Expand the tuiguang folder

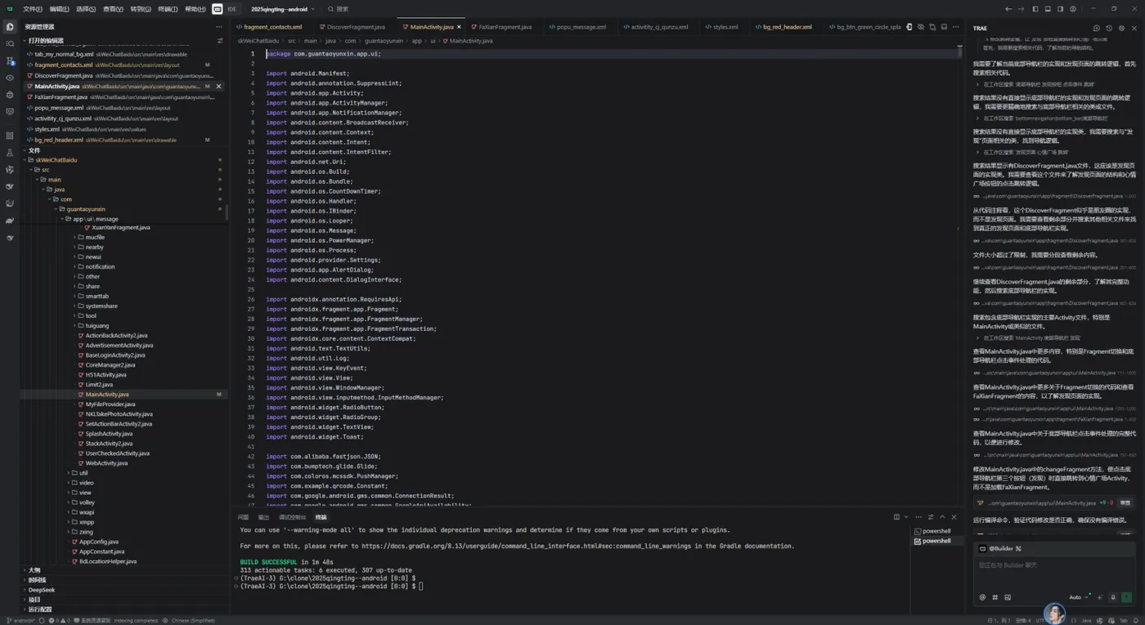click(x=97, y=325)
